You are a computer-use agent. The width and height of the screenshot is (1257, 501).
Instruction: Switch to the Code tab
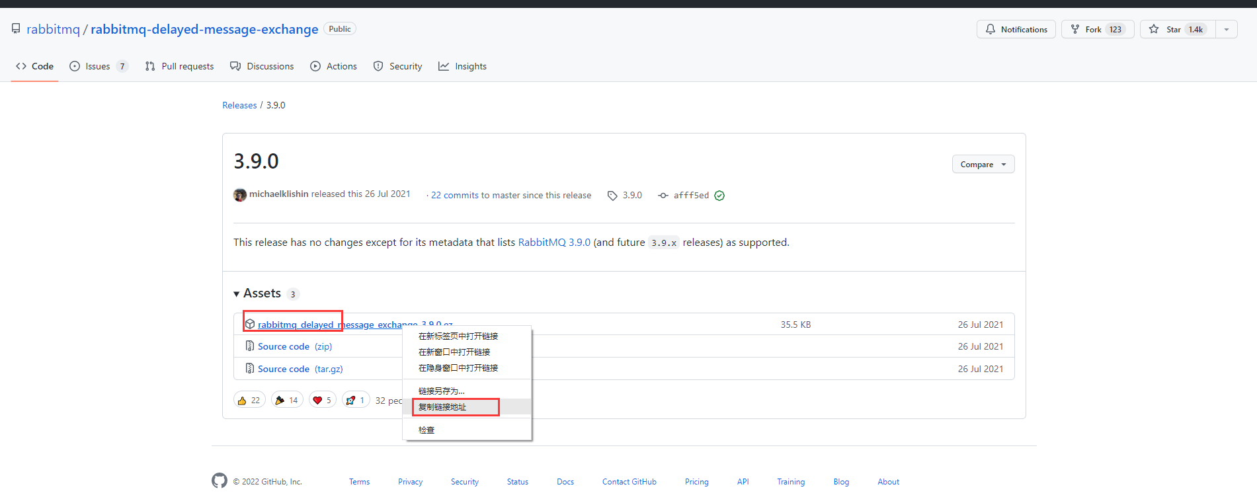pos(34,66)
